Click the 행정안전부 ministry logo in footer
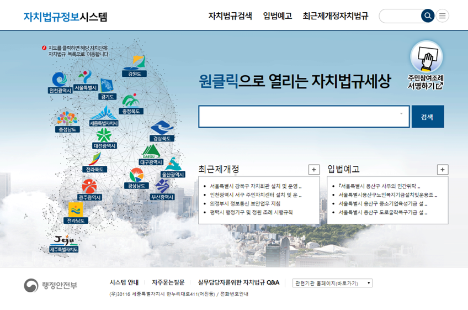 (x=50, y=285)
